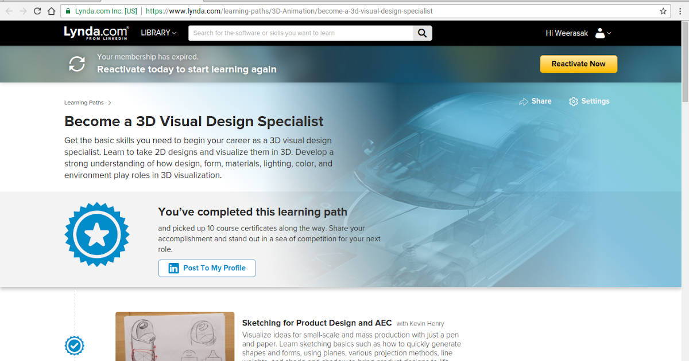Click the browser forward arrow
The height and width of the screenshot is (361, 689).
point(24,11)
